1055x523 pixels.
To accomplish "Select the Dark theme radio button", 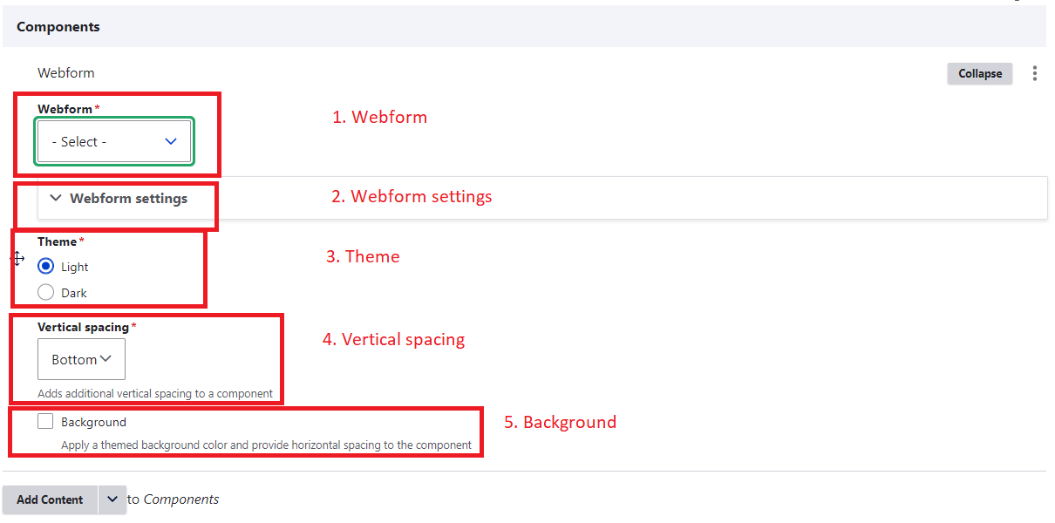I will [x=46, y=293].
